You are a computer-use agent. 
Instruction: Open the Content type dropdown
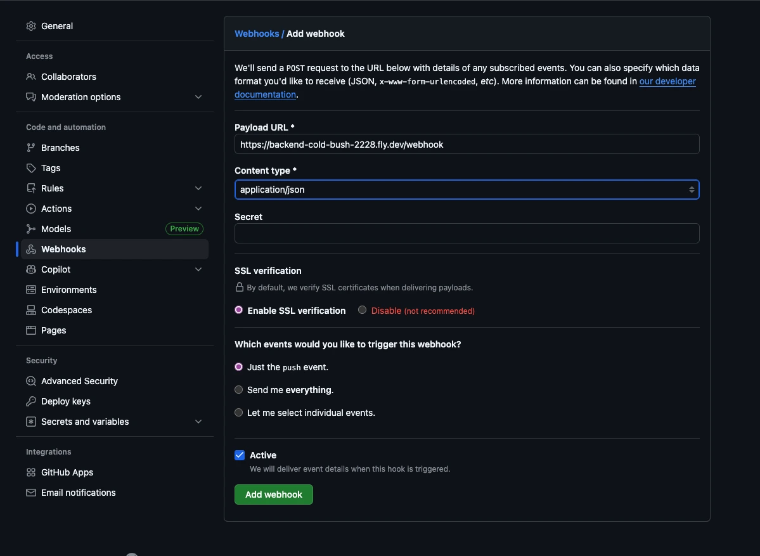coord(467,189)
